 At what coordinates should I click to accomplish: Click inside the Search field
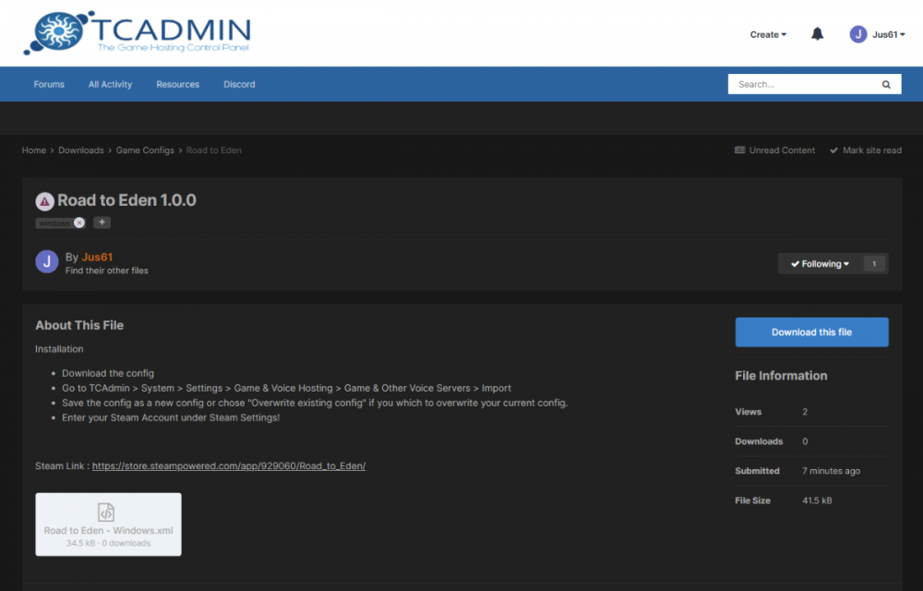pyautogui.click(x=803, y=83)
